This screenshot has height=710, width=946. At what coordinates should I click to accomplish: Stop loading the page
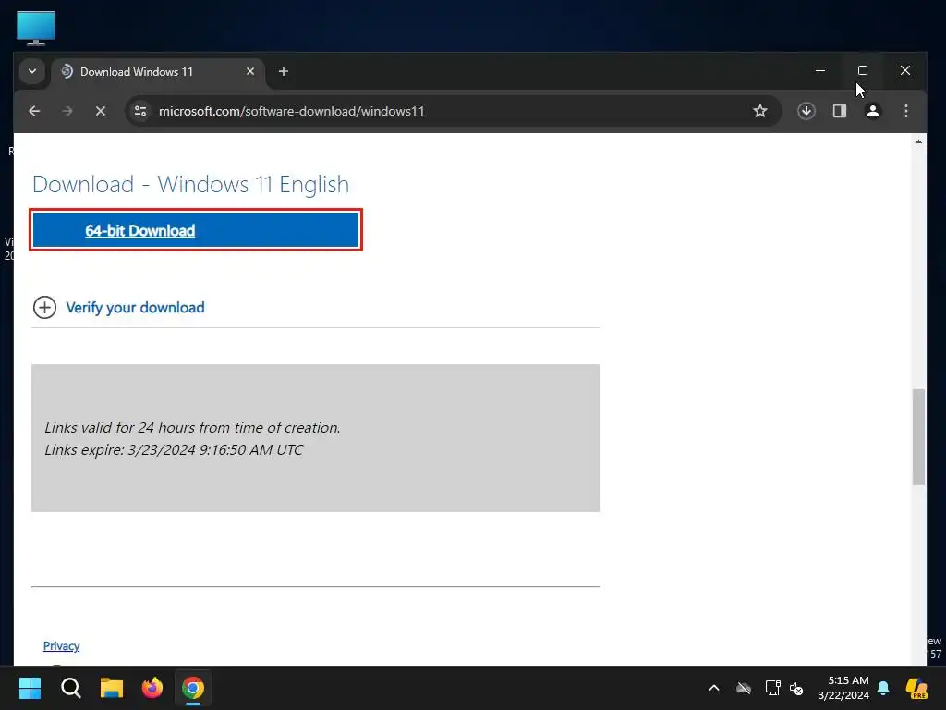click(101, 111)
